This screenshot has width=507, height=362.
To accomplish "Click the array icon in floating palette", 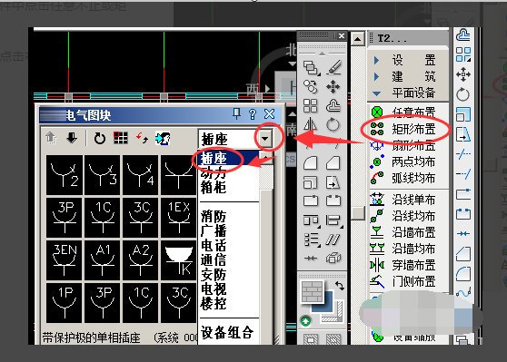I will point(311,105).
